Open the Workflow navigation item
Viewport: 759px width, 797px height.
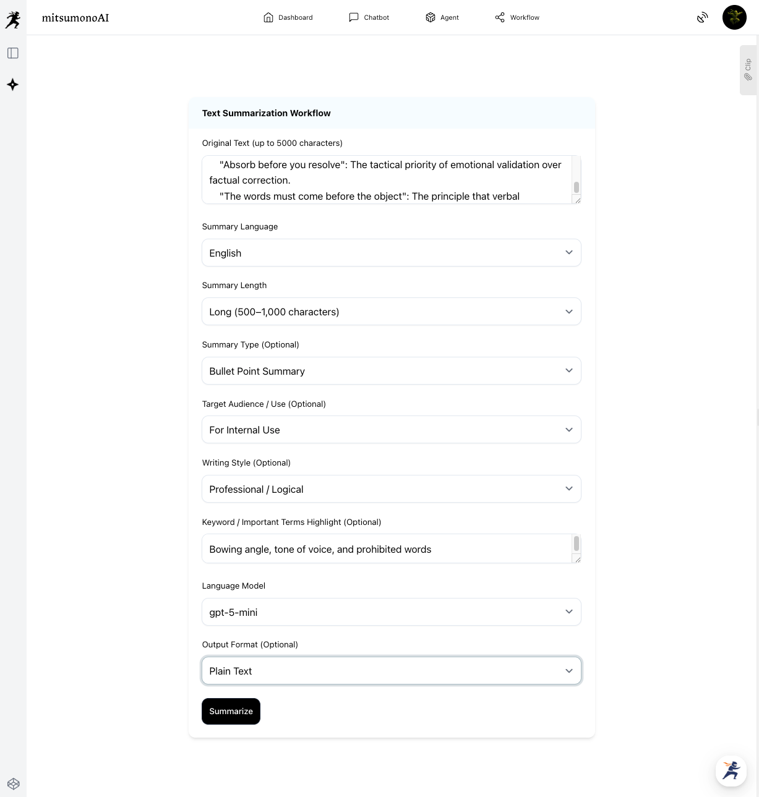click(517, 17)
